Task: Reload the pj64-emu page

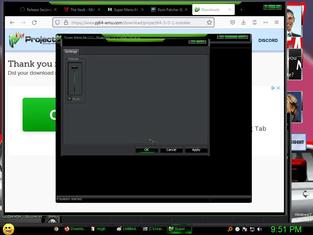Action: (x=34, y=23)
